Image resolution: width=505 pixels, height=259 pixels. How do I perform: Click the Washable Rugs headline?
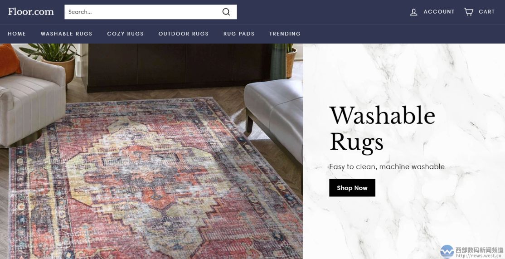click(382, 128)
